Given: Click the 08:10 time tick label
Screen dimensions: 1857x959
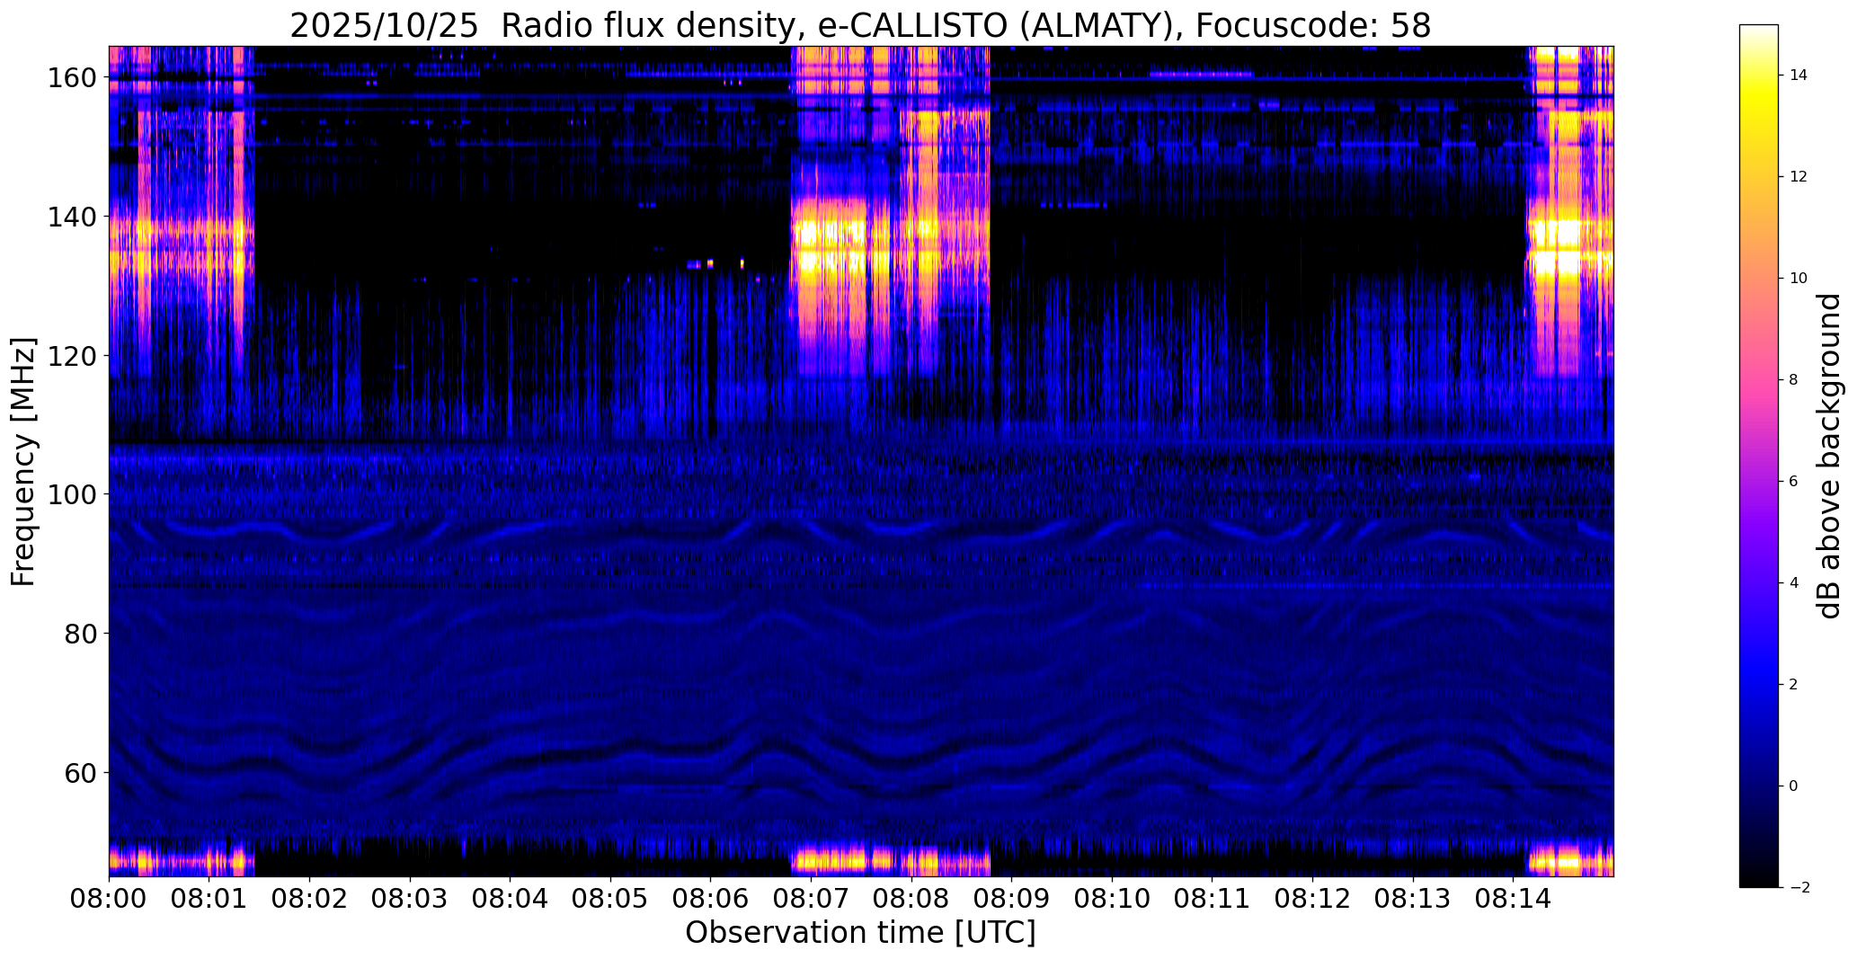Looking at the screenshot, I should (x=1112, y=898).
